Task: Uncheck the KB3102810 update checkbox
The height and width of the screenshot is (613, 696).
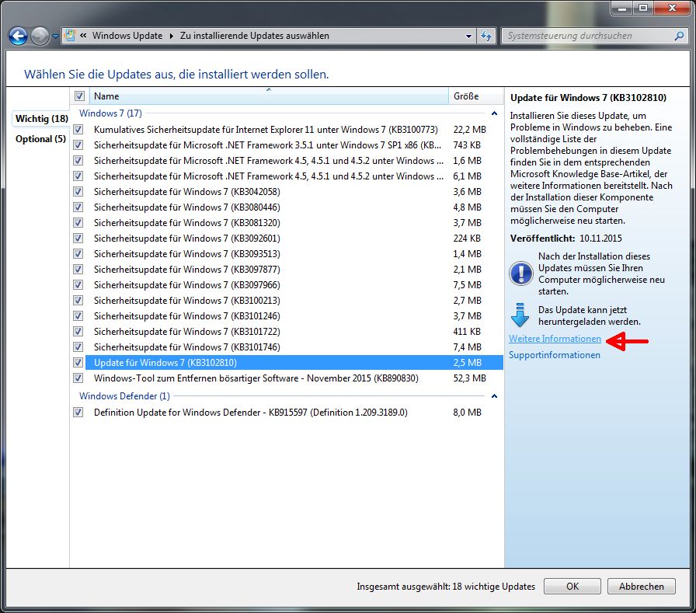Action: pos(78,362)
